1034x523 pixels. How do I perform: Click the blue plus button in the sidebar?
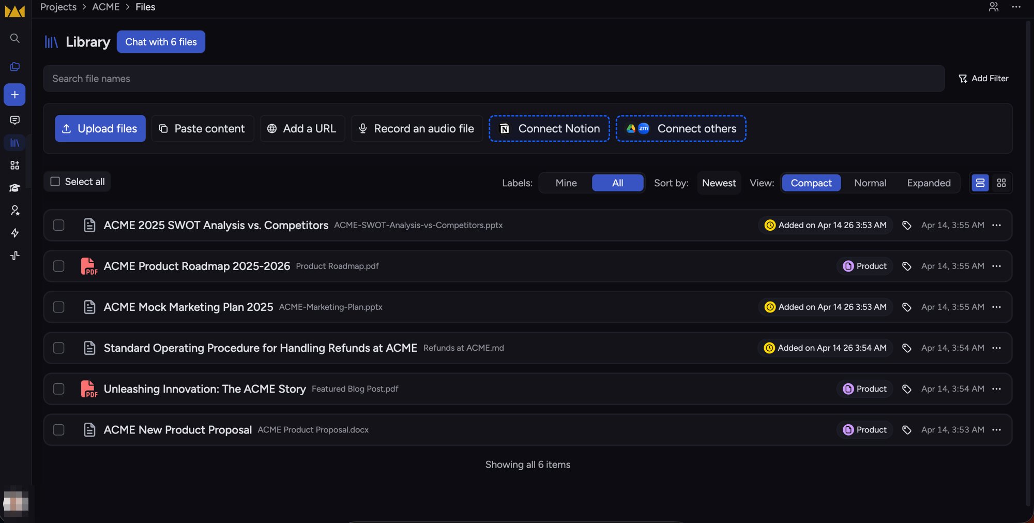14,95
